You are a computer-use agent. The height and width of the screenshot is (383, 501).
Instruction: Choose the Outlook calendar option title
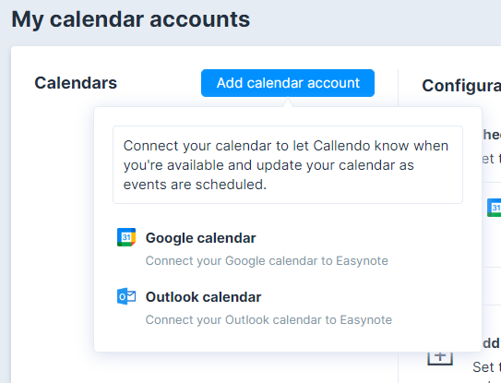tap(203, 297)
